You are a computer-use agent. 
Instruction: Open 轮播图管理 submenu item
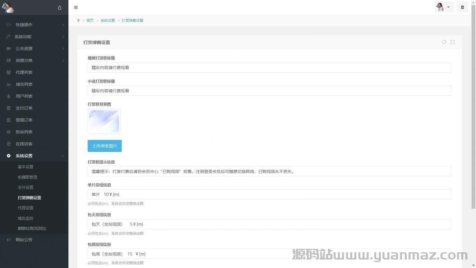[27, 177]
